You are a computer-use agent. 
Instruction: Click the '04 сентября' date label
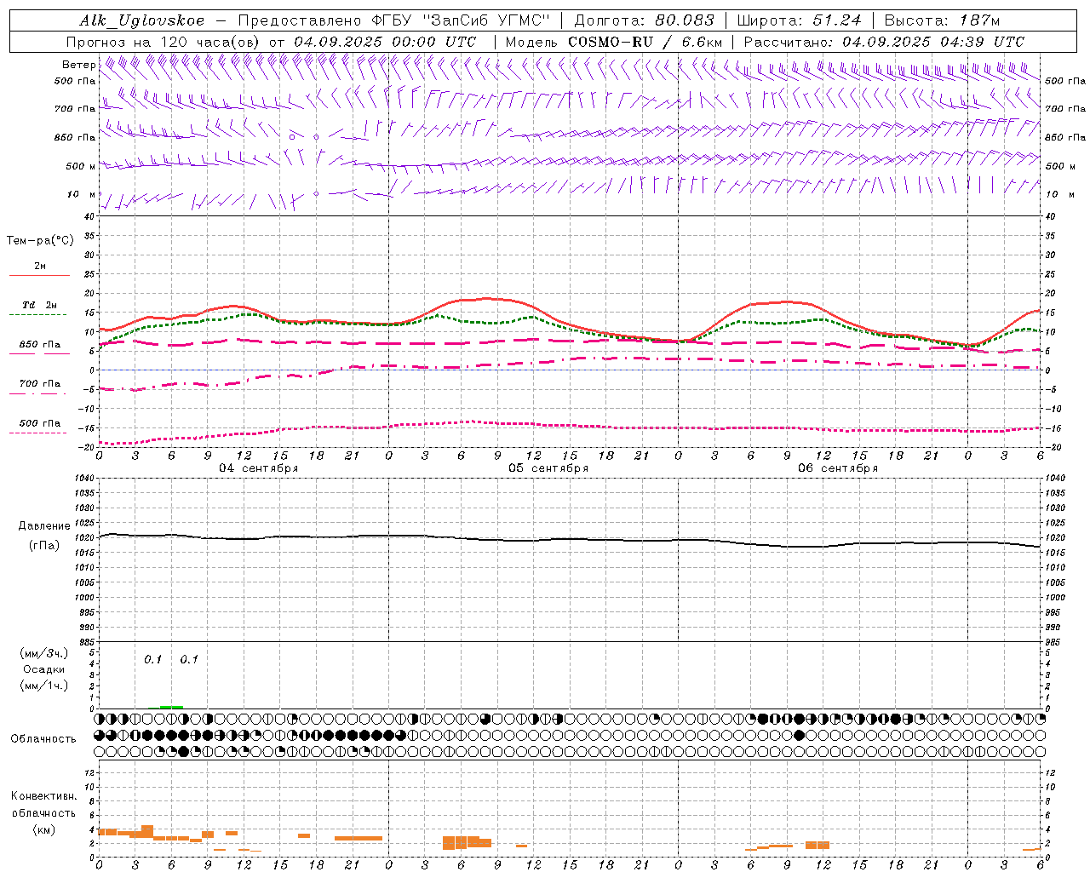pyautogui.click(x=258, y=468)
